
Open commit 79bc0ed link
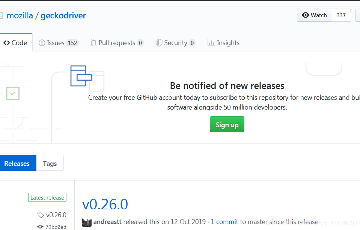pos(56,227)
